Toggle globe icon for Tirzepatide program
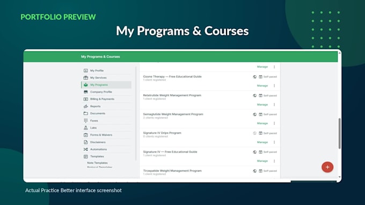365x205 pixels. 254,171
